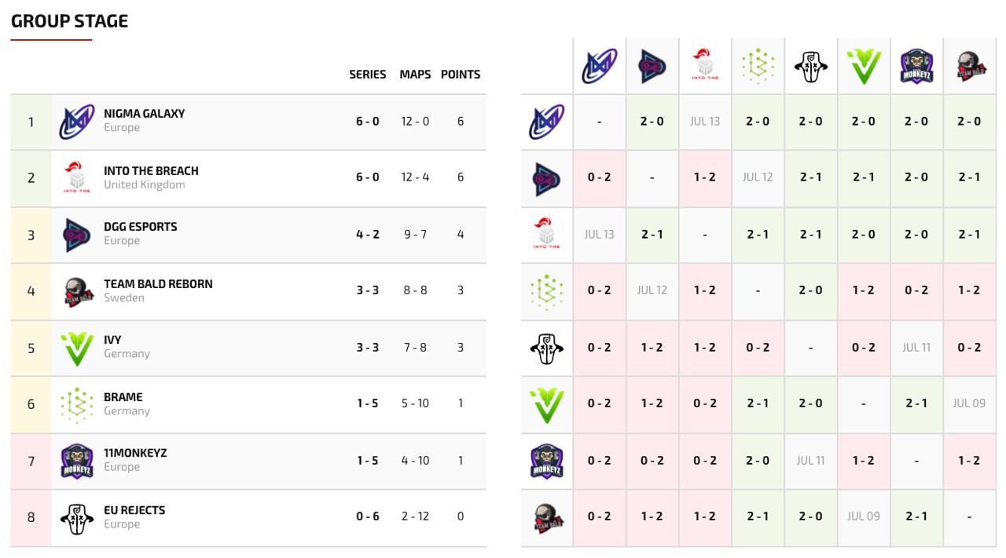
Task: Open the 11MONKEYZ team link
Action: (135, 453)
